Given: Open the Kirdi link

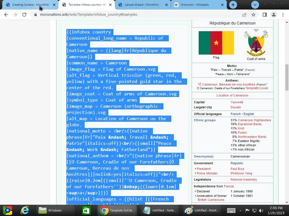Looking at the screenshot, I should [241, 128].
